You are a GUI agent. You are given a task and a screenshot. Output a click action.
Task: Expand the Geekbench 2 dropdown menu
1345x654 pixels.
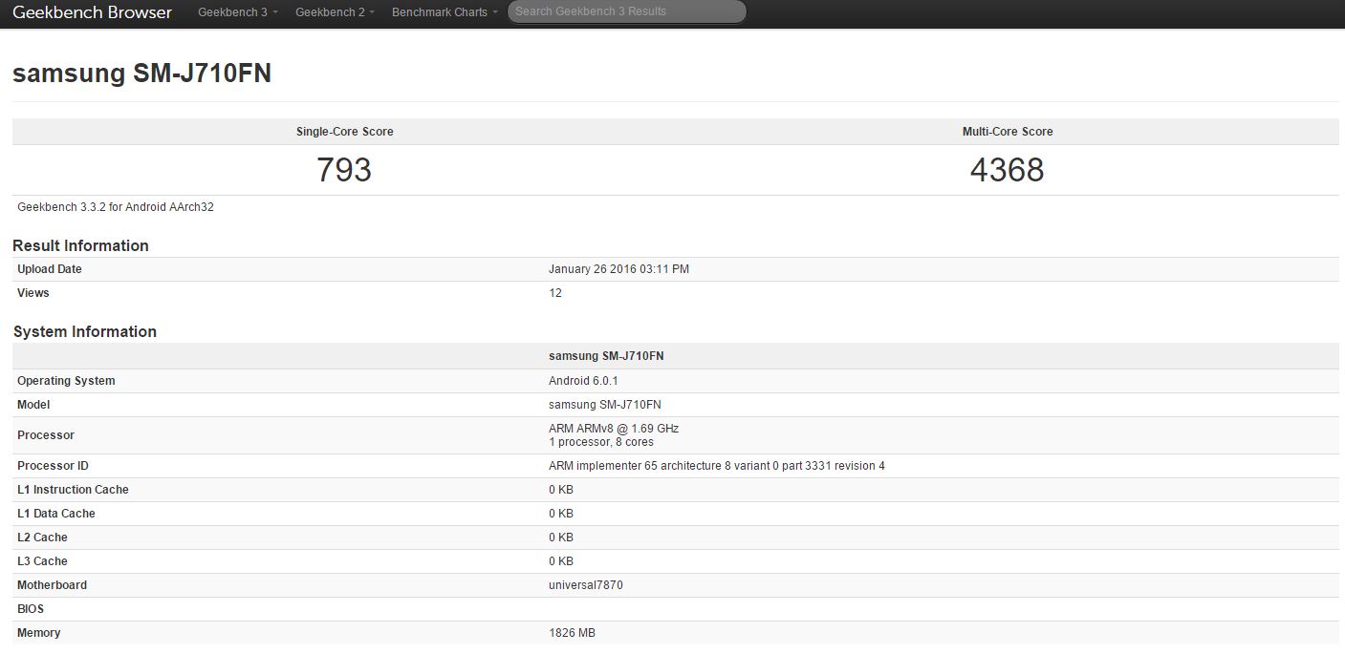coord(335,12)
